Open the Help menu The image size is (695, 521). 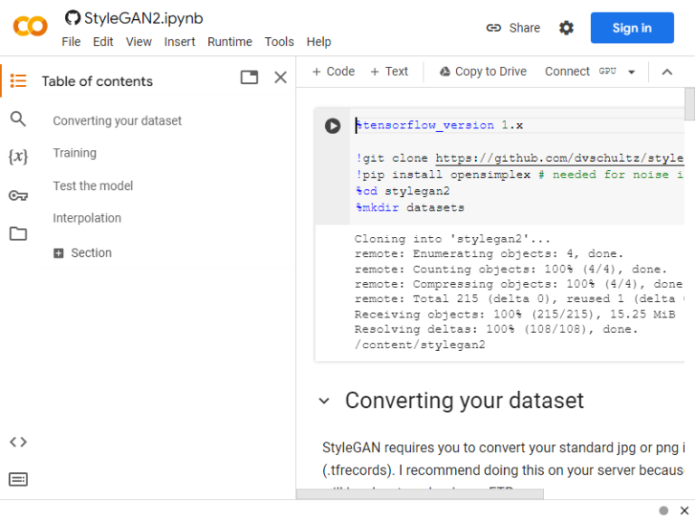tap(319, 42)
